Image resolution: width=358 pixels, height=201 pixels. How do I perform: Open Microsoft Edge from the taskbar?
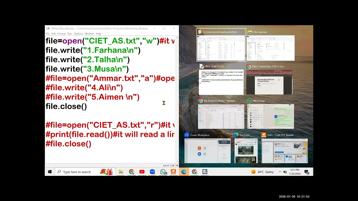(184, 172)
